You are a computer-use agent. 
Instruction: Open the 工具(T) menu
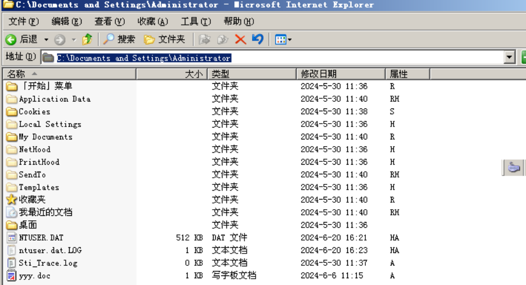[x=196, y=21]
